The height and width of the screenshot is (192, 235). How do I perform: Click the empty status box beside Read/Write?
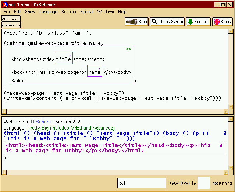tap(204, 183)
